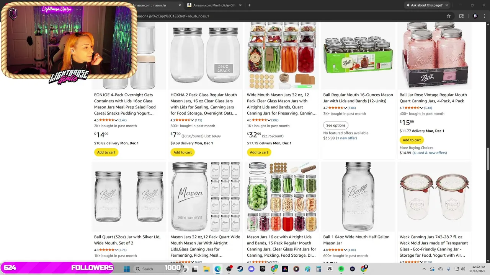Click the page vertical scrollbar thumb

pyautogui.click(x=488, y=159)
